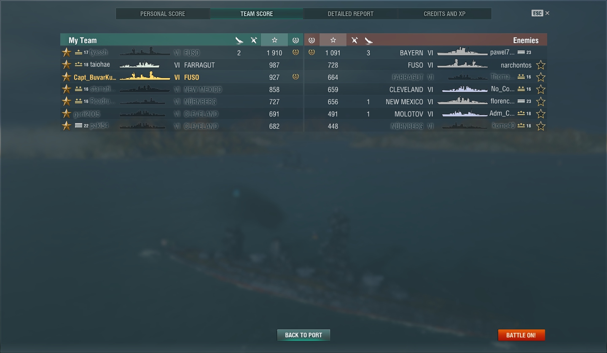
Task: Toggle the gold star beside taiohae
Action: click(x=67, y=65)
